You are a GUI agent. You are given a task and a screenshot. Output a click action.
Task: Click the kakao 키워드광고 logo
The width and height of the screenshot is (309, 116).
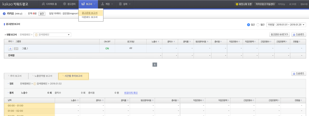click(15, 4)
